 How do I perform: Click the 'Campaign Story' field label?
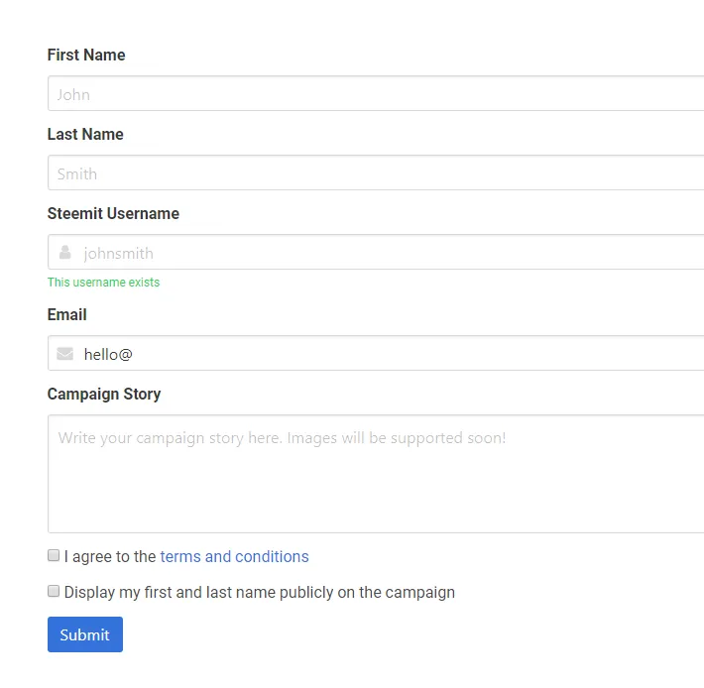tap(104, 394)
